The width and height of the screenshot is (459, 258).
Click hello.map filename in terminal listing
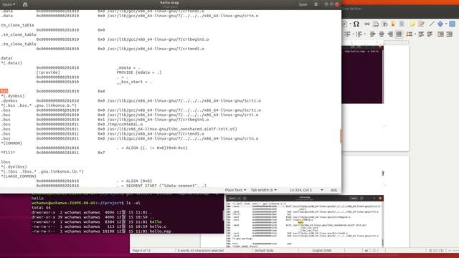160,231
